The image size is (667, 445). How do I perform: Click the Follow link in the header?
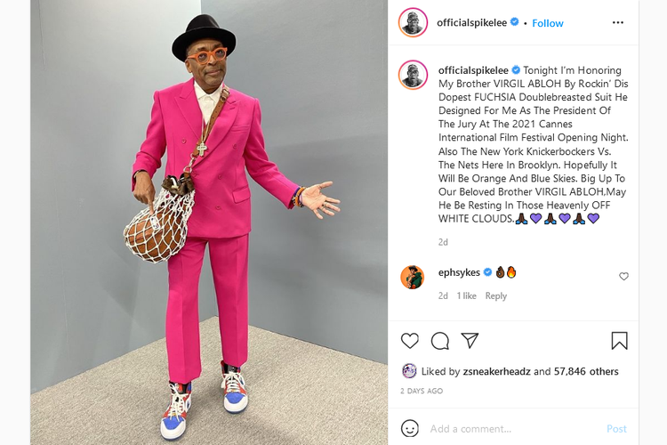[x=548, y=23]
